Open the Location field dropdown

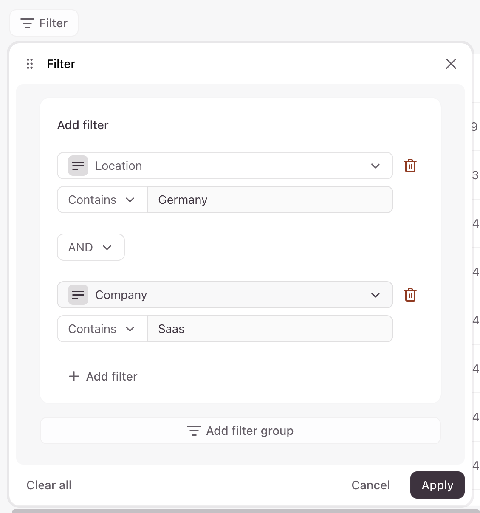coord(225,166)
